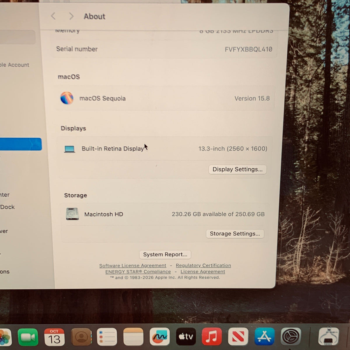Open the Apple TV app
This screenshot has width=350, height=350.
[x=186, y=337]
